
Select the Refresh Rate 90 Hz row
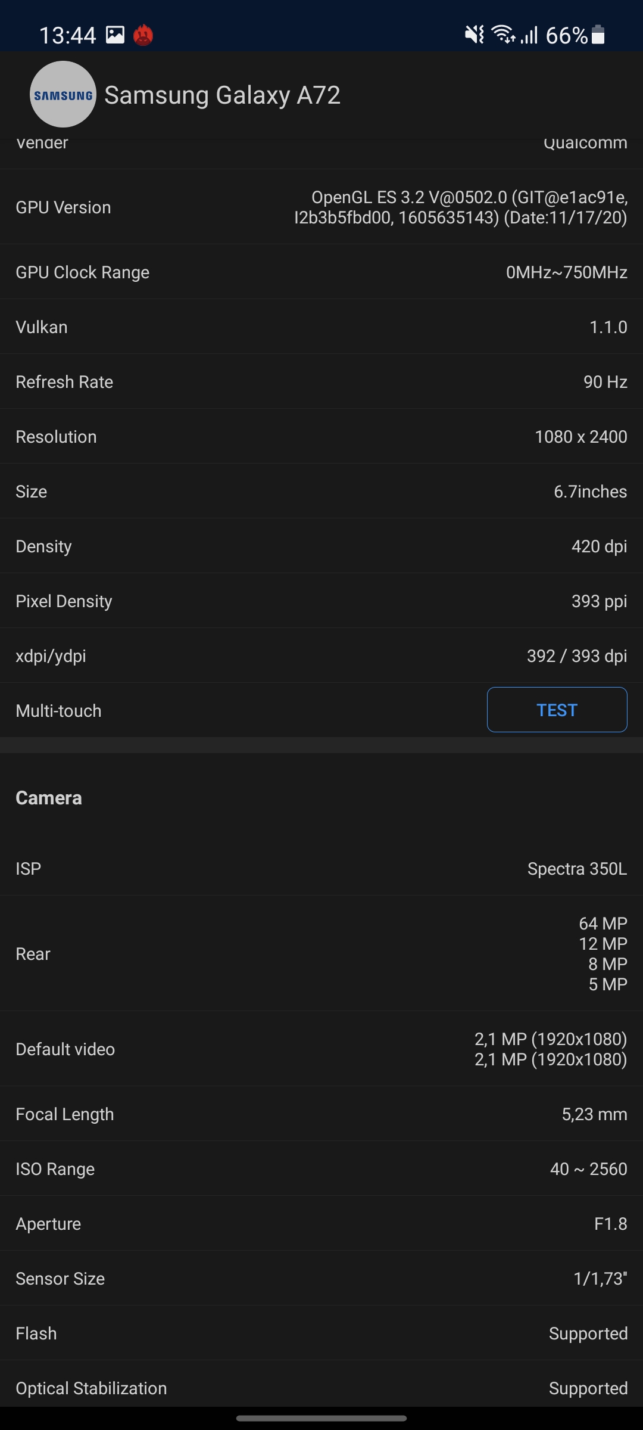click(321, 382)
